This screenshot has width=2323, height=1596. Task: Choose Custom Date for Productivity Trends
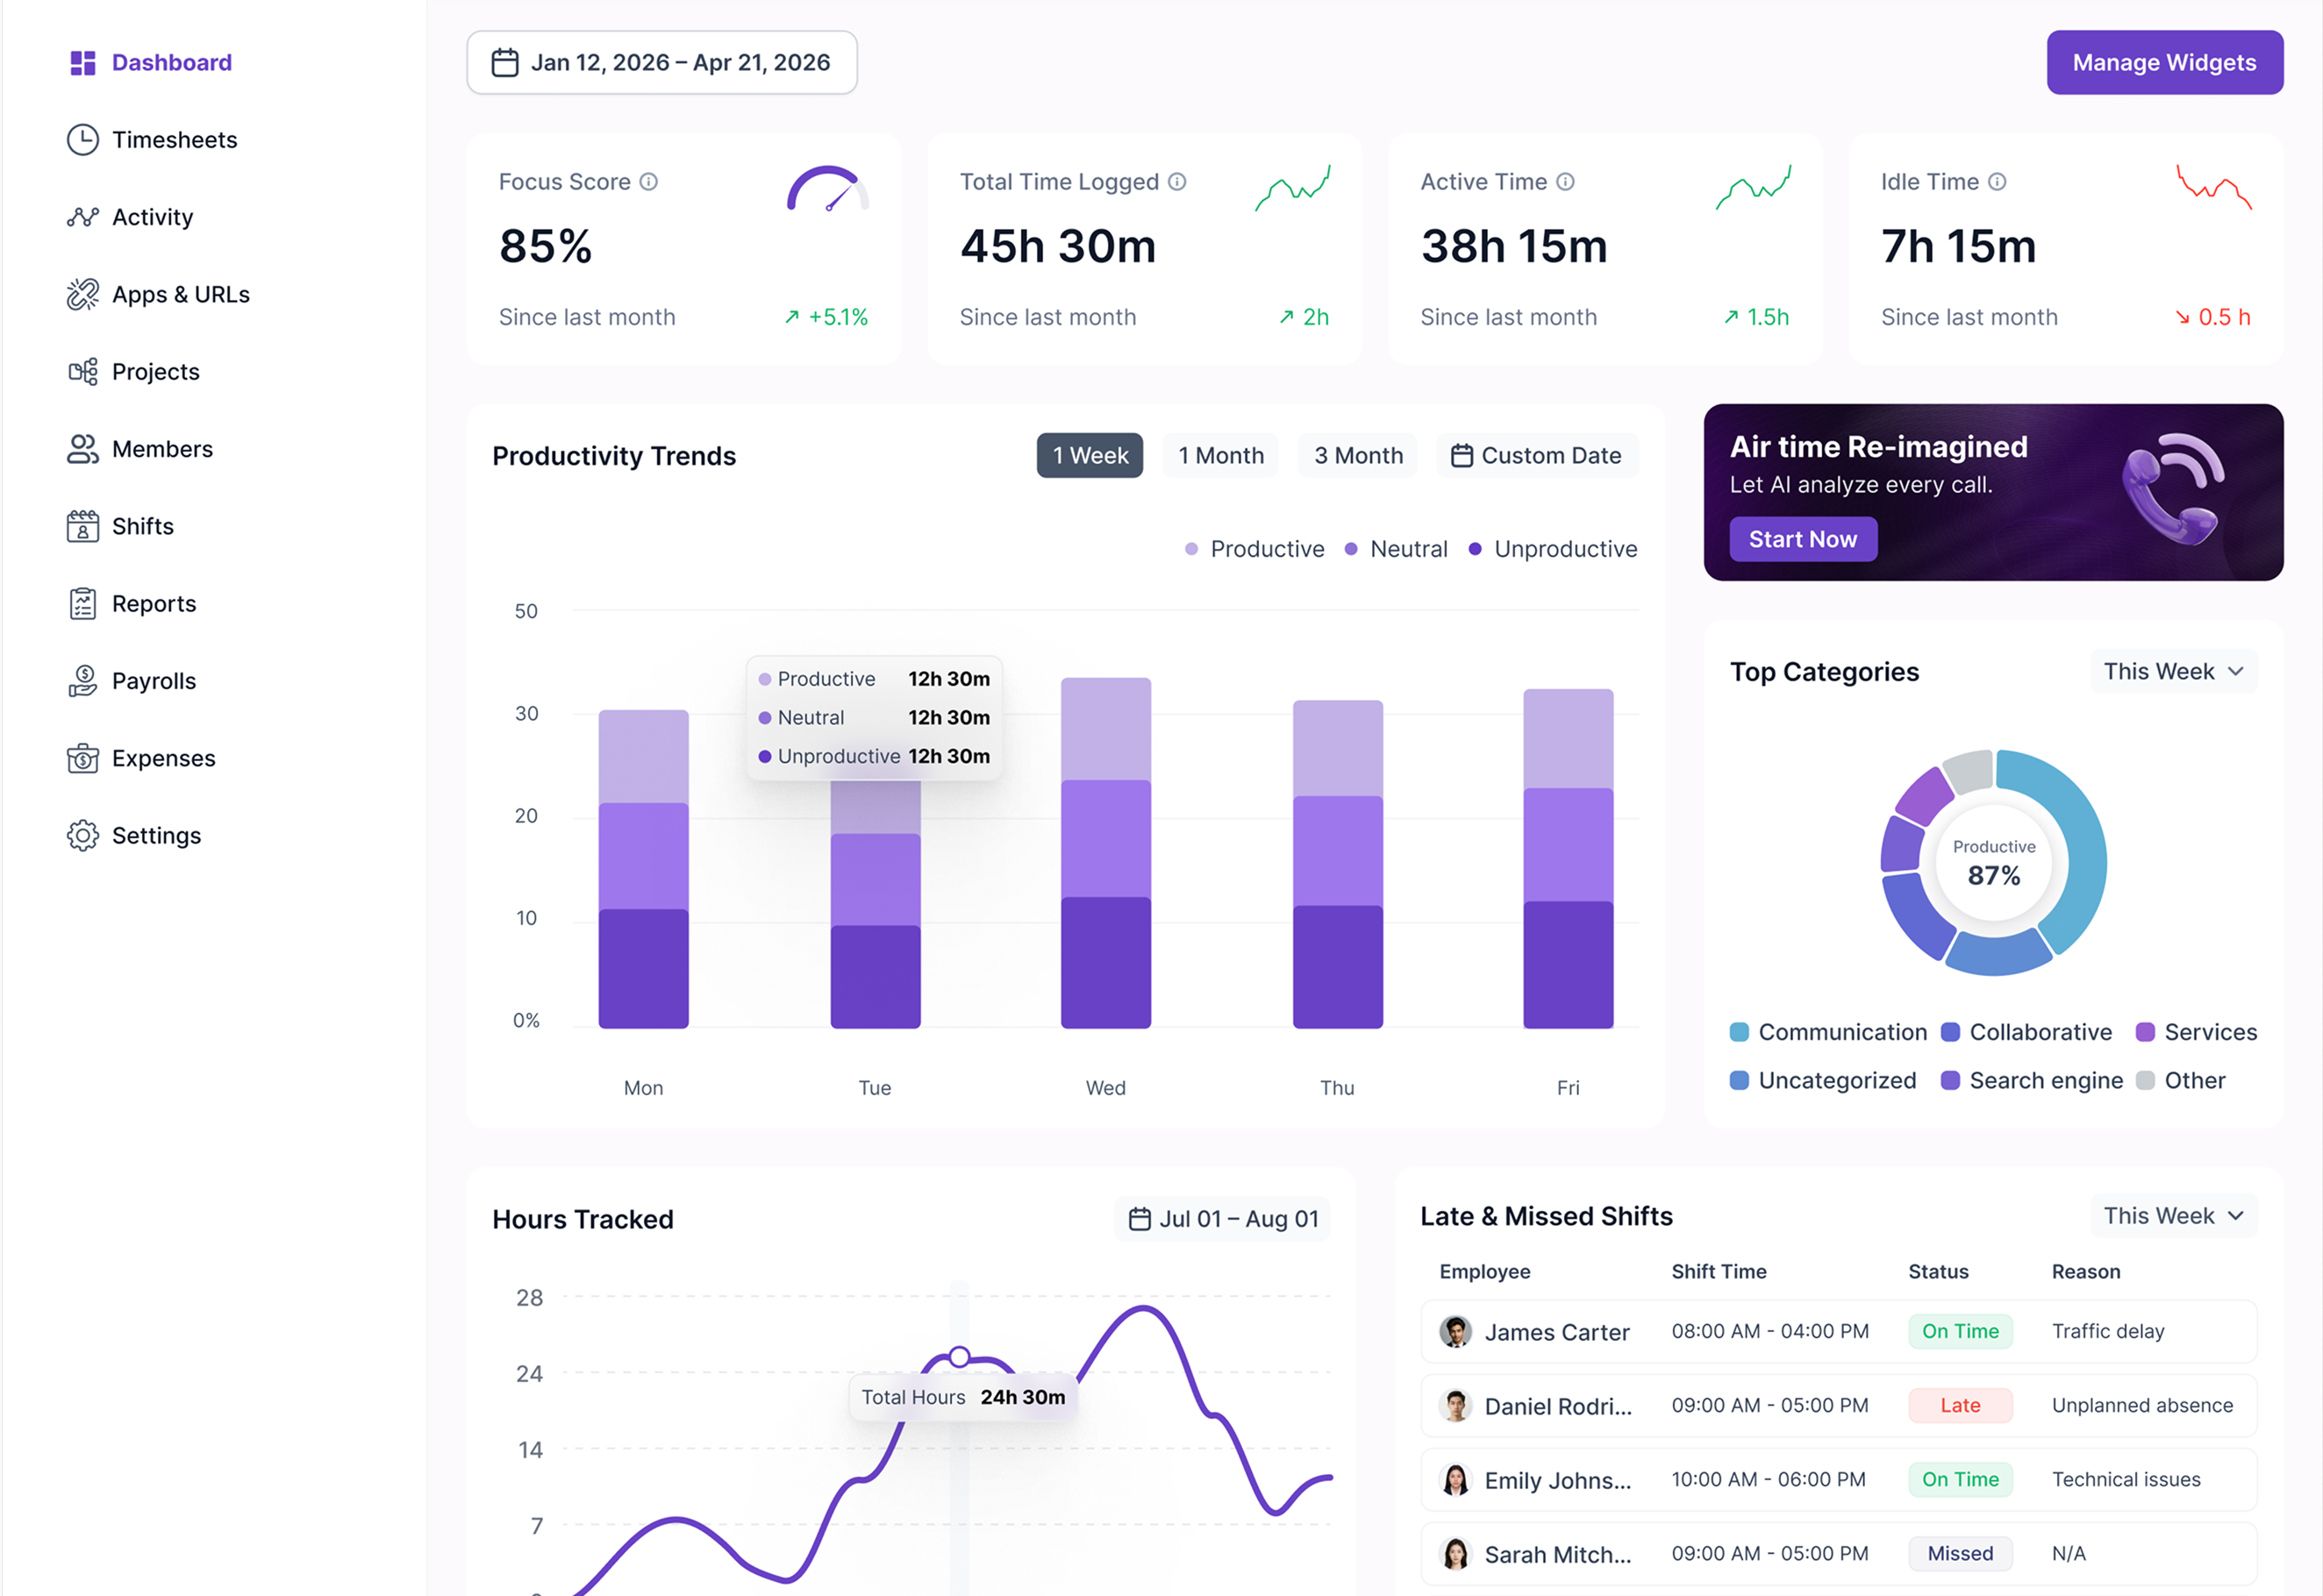point(1537,456)
